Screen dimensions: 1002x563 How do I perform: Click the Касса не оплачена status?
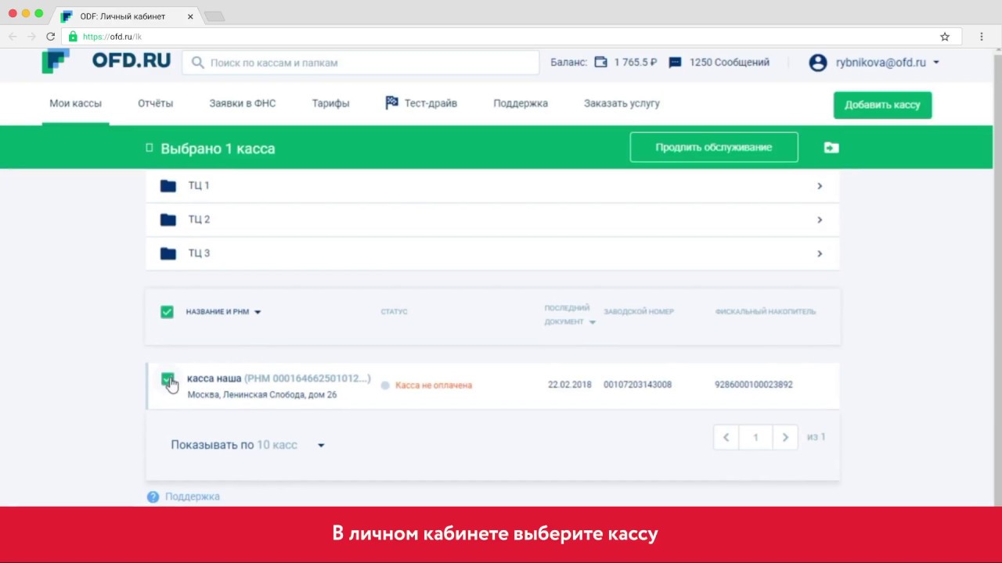point(434,385)
